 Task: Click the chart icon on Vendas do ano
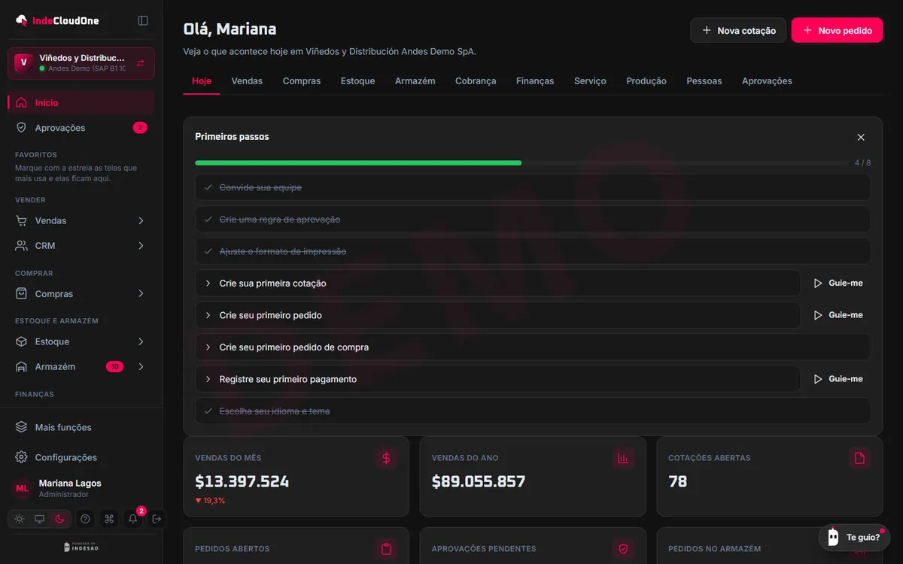pos(623,458)
